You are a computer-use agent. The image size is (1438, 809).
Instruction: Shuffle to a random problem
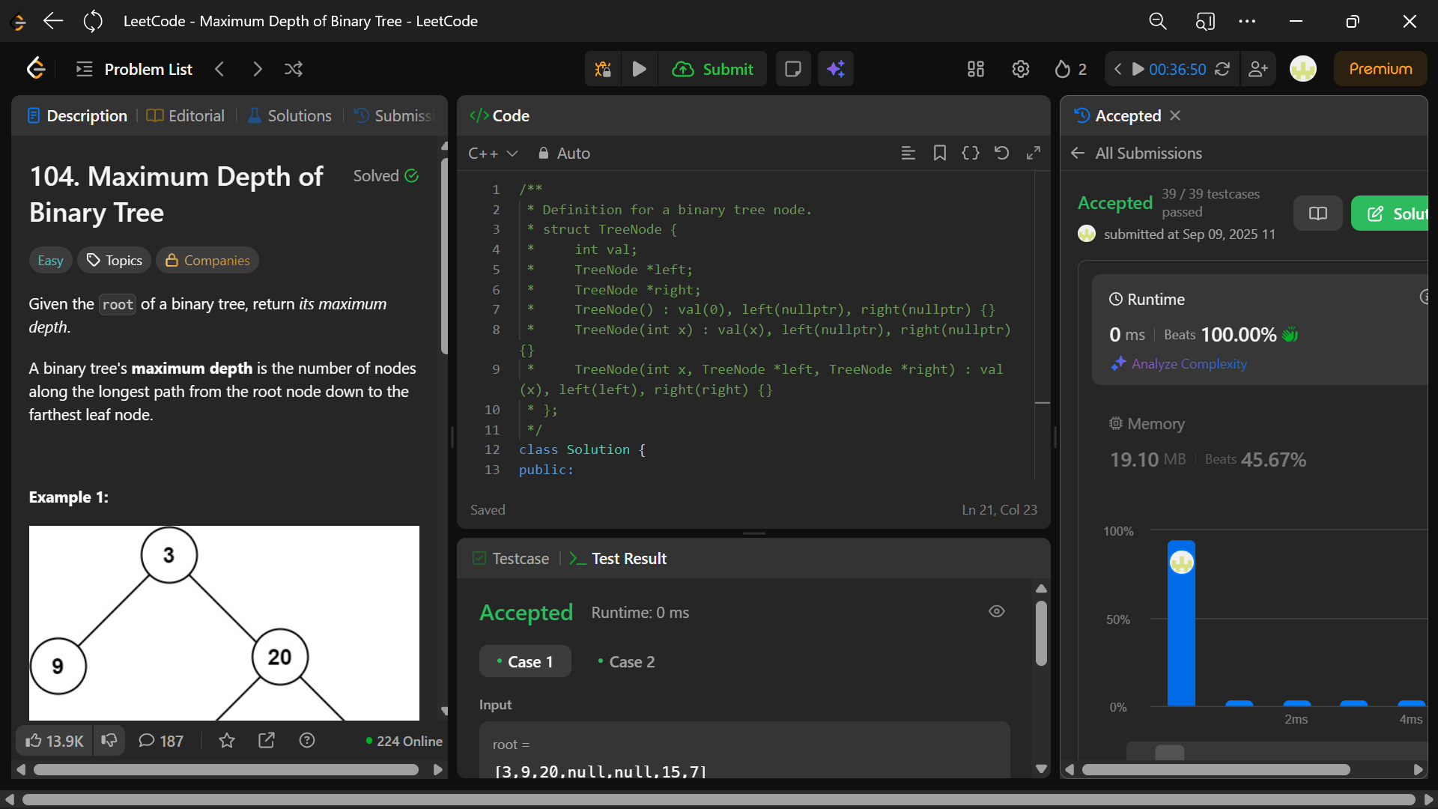294,69
